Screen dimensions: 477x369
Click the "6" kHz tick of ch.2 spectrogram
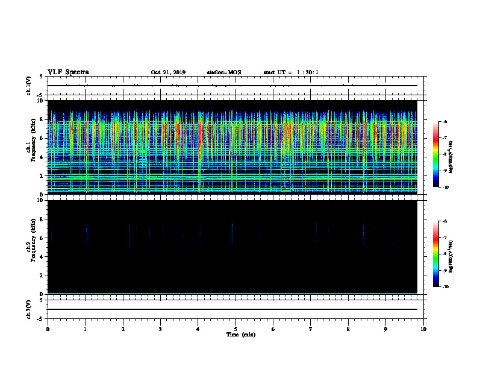pos(42,238)
